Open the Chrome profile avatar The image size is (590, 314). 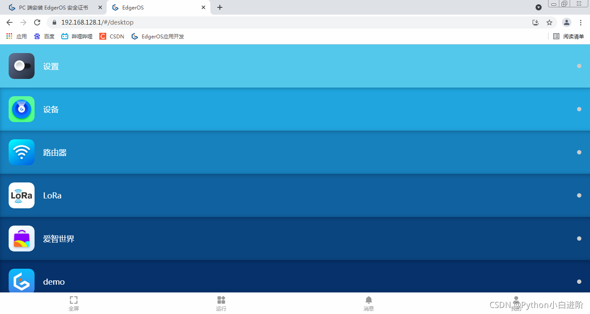(567, 22)
